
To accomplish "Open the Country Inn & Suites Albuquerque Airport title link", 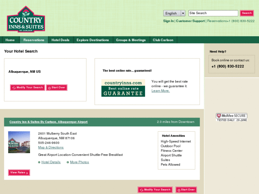I will [48, 122].
